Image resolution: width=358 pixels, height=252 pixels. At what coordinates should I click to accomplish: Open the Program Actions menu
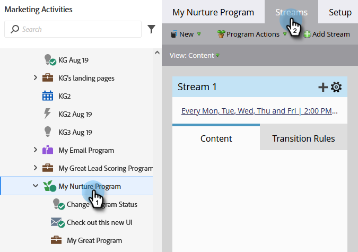pos(251,34)
